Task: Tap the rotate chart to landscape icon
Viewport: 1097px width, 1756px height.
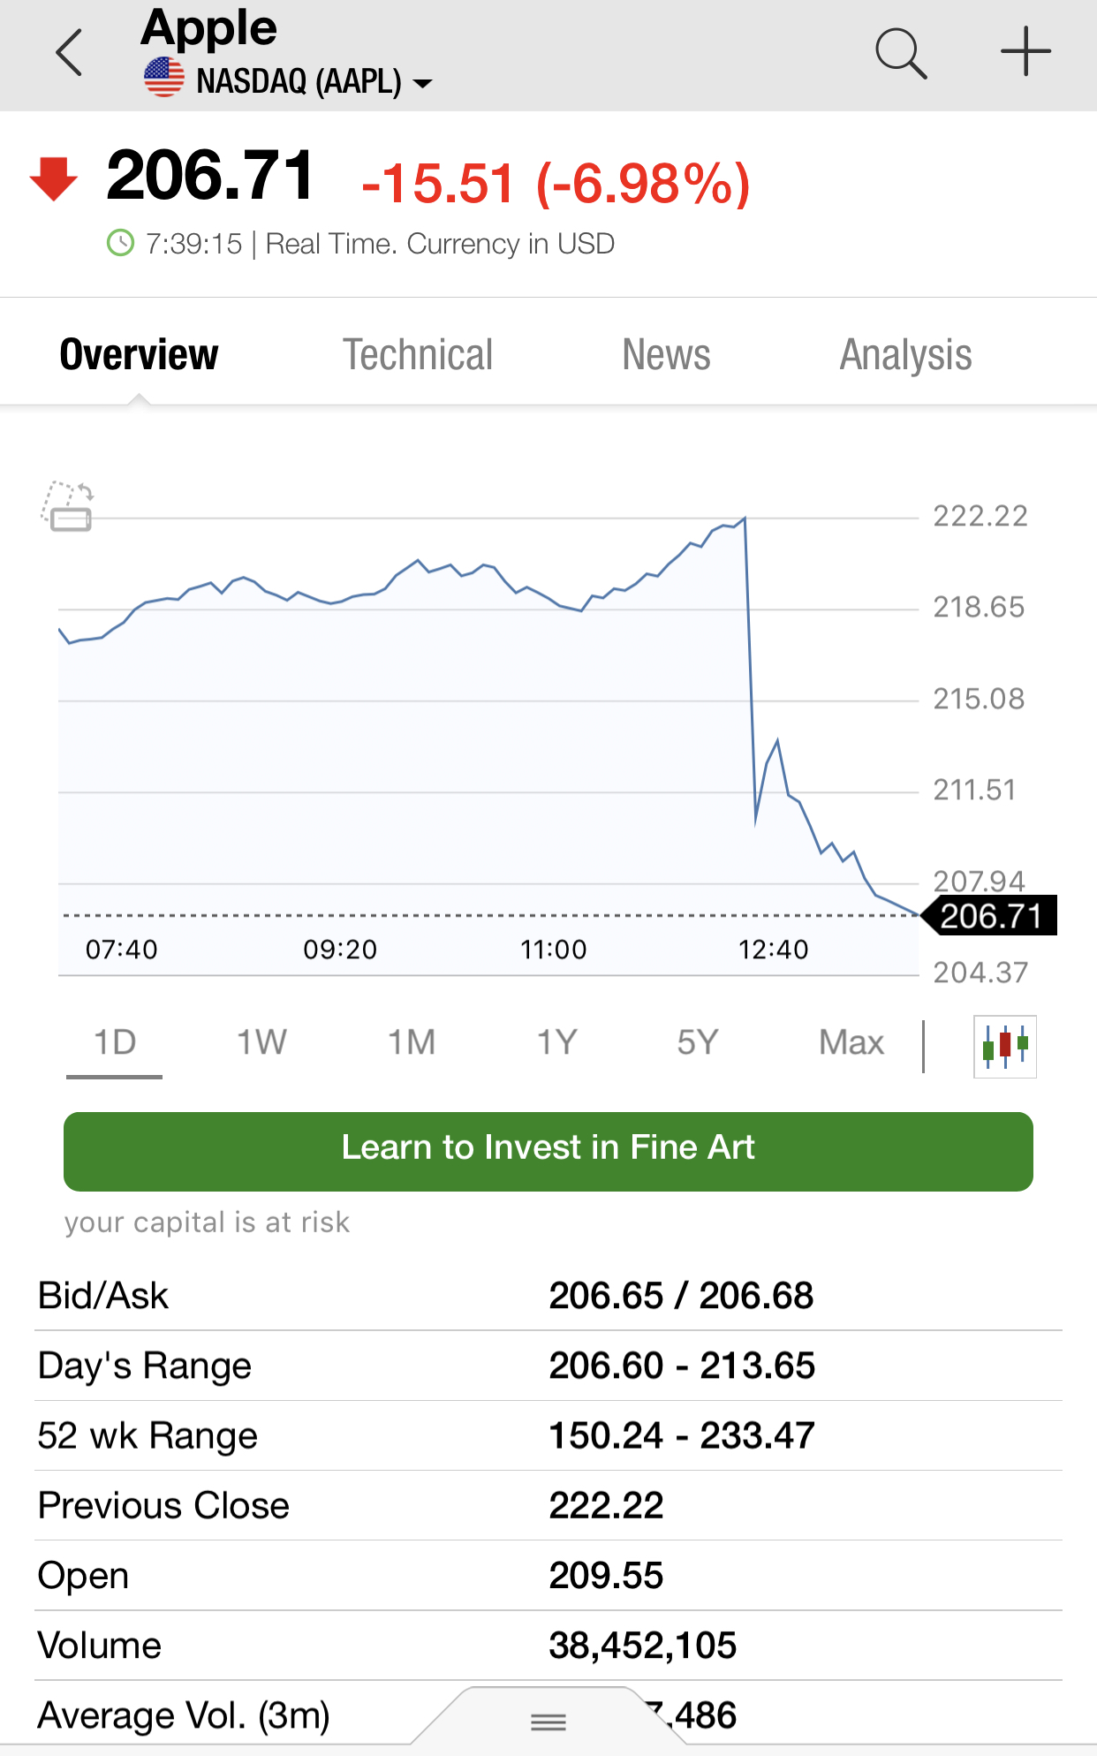Action: click(68, 507)
